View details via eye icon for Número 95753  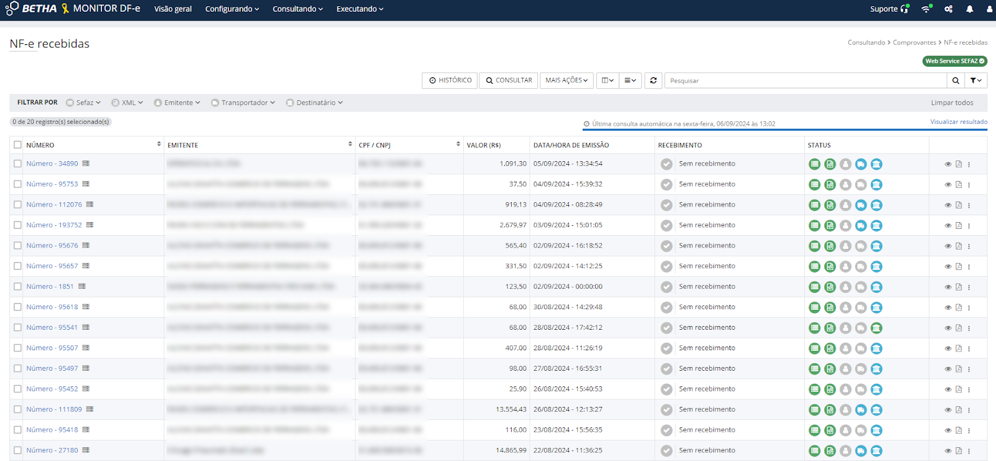tap(948, 185)
